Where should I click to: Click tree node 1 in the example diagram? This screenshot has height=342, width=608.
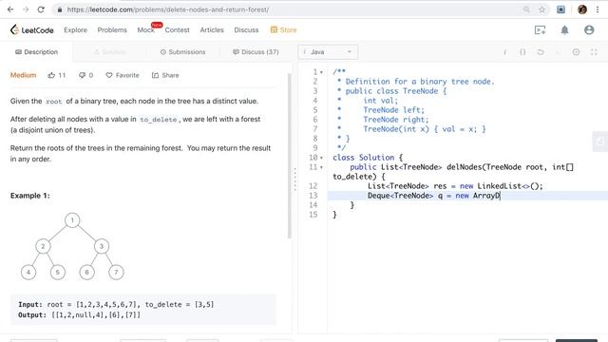pos(72,220)
